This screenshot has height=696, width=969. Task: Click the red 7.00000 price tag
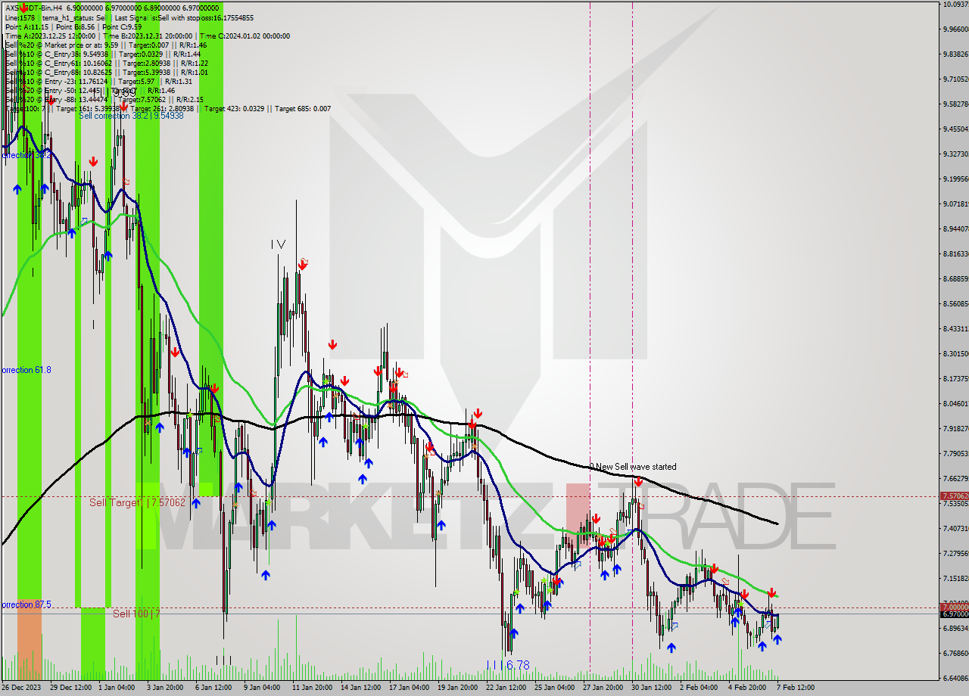click(954, 607)
